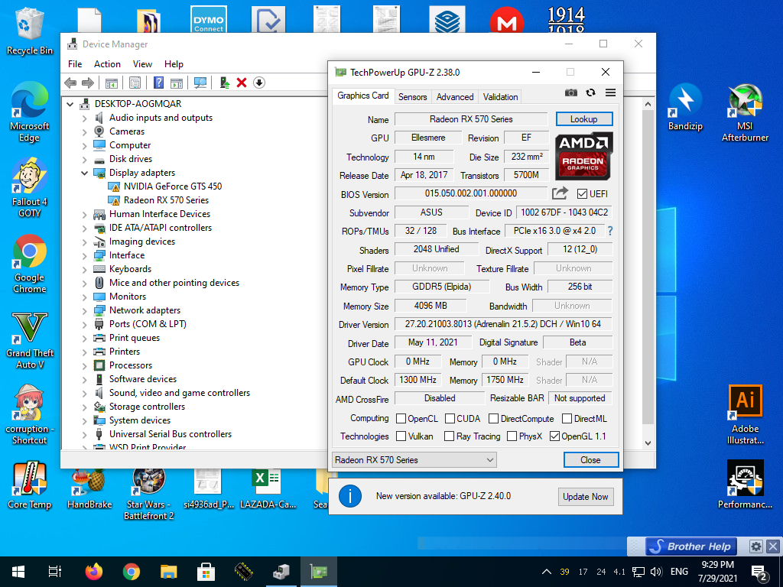Expand the Network adapters tree node
Viewport: 783px width, 587px height.
pyautogui.click(x=85, y=310)
